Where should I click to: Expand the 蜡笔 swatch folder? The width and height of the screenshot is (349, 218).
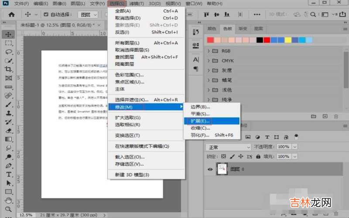point(209,80)
